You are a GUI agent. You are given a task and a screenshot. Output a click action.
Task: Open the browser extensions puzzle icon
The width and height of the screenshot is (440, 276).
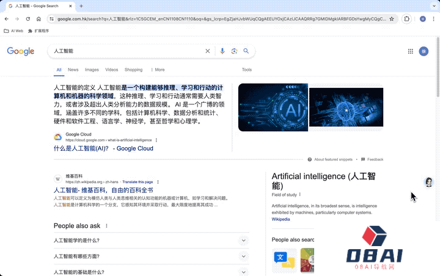coord(406,19)
